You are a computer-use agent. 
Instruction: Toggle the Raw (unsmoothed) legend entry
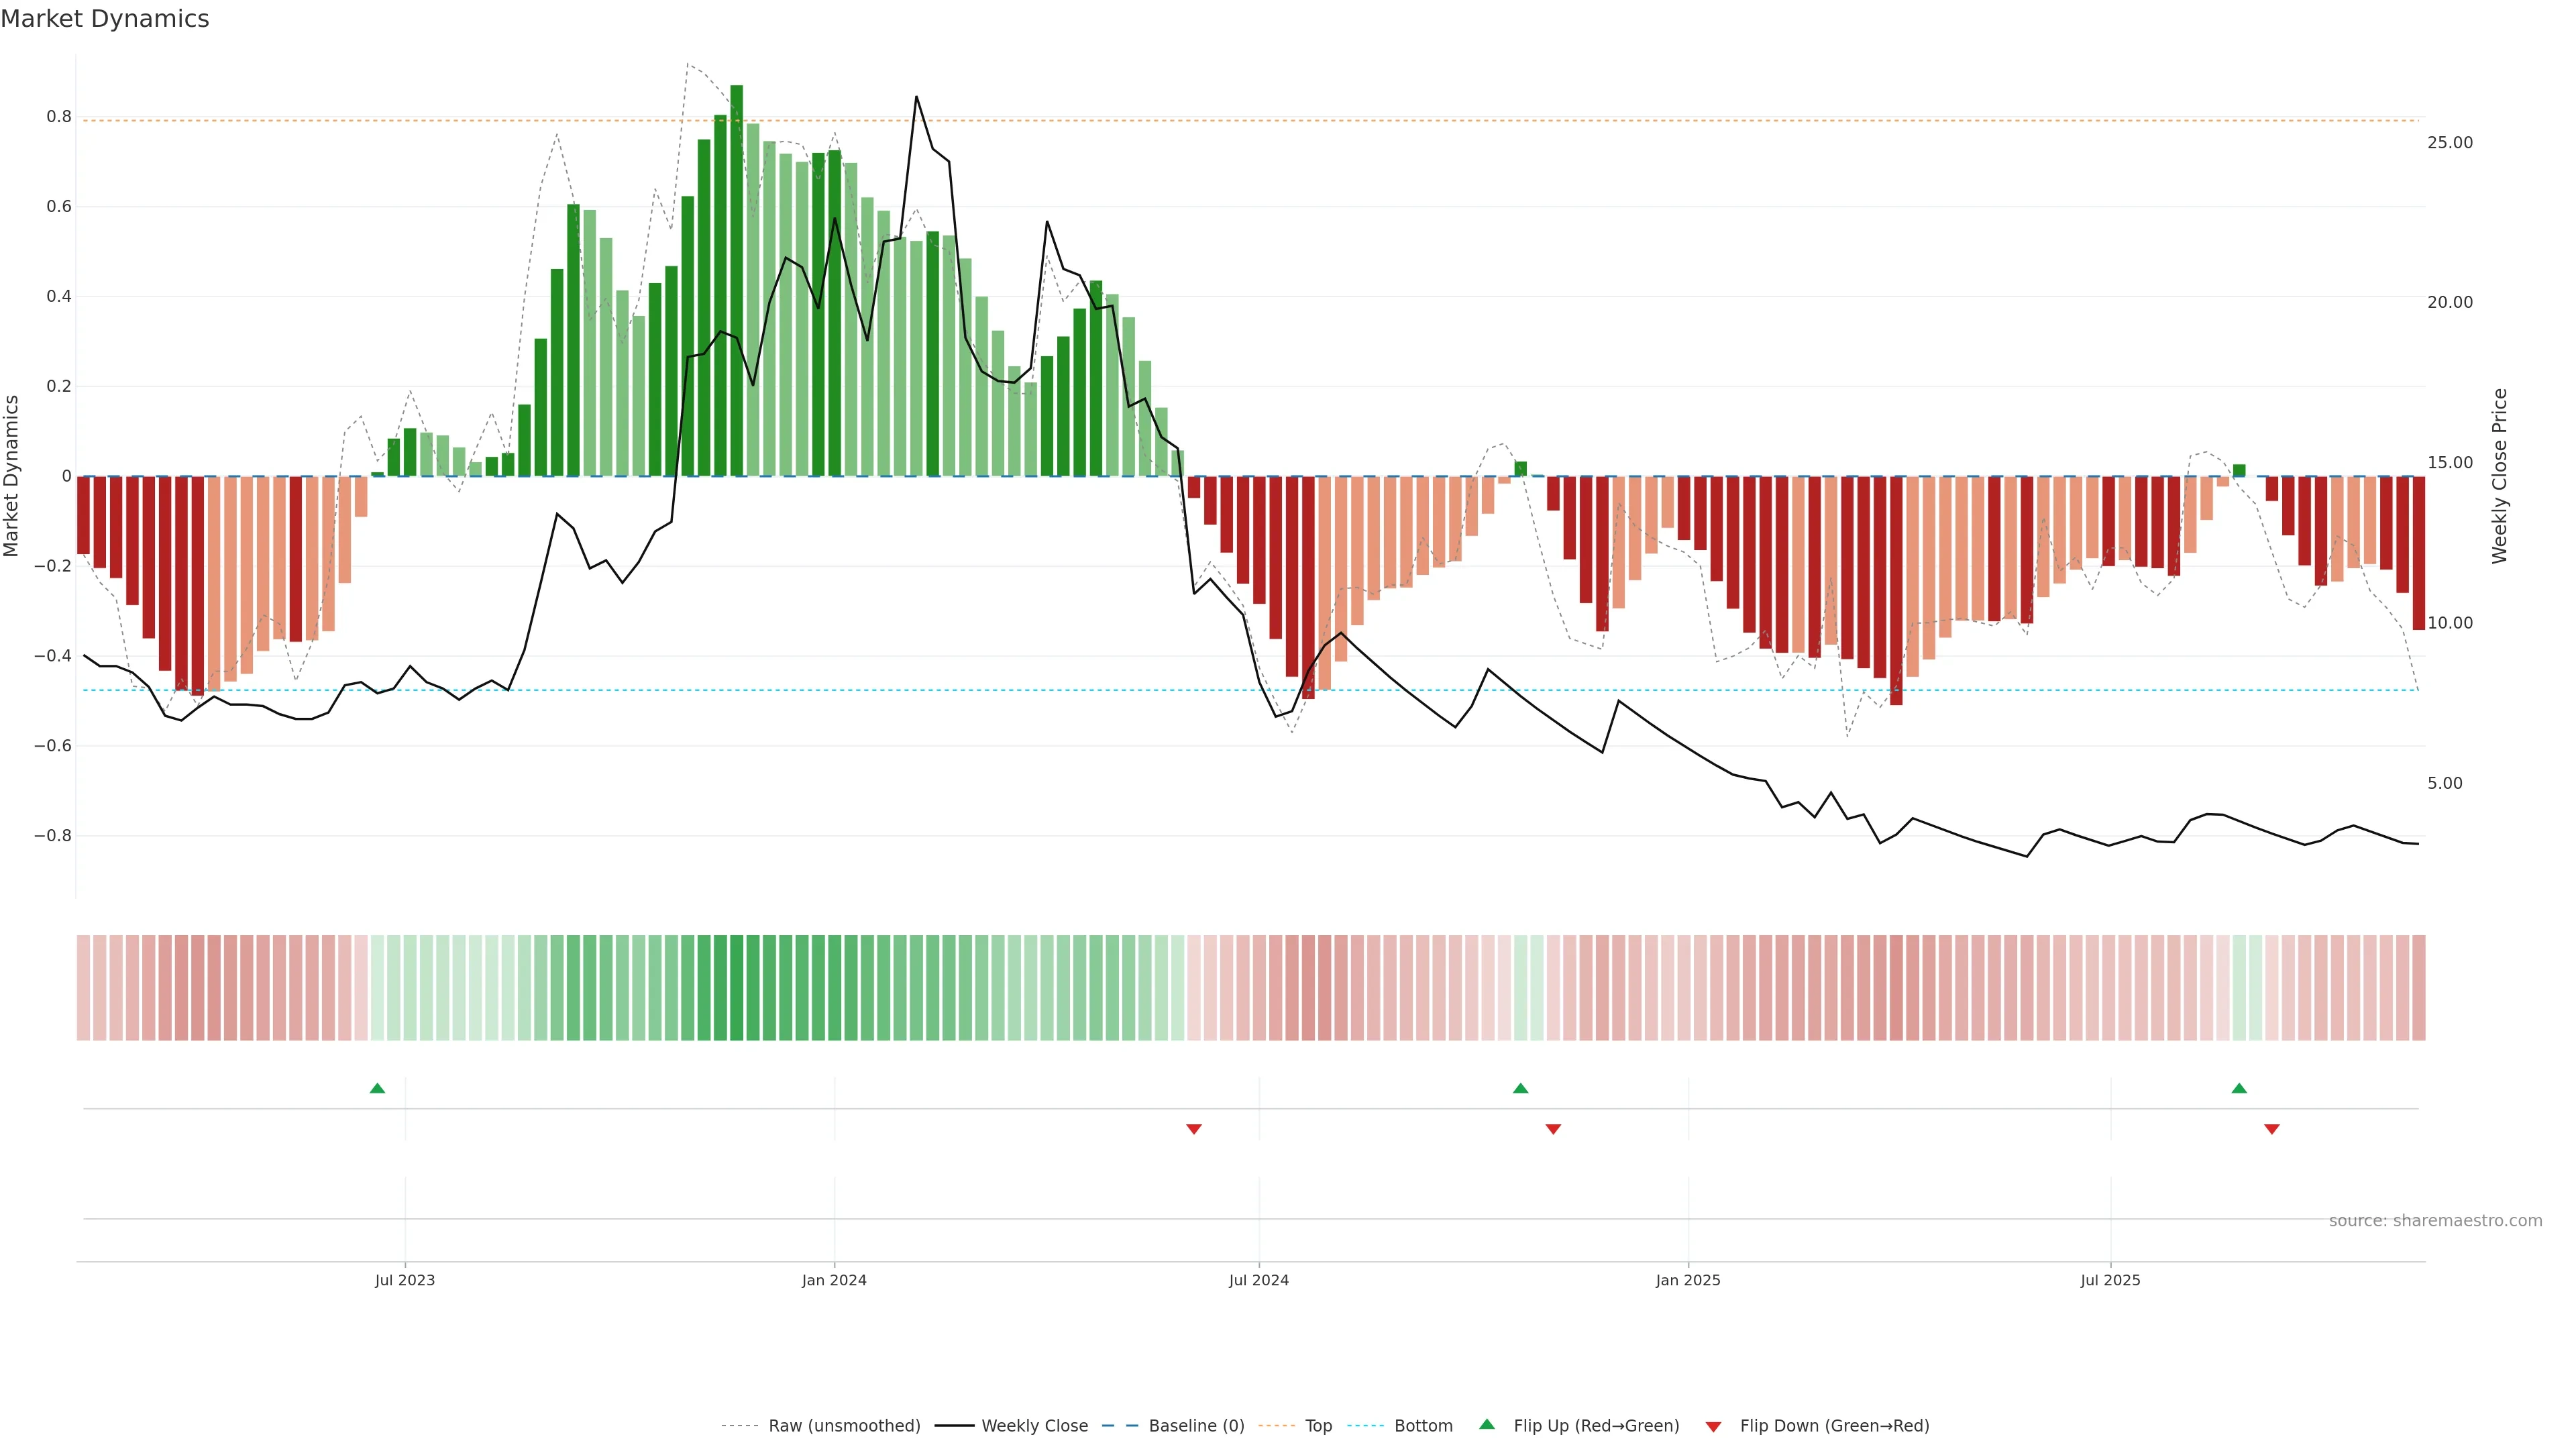coord(844,1426)
